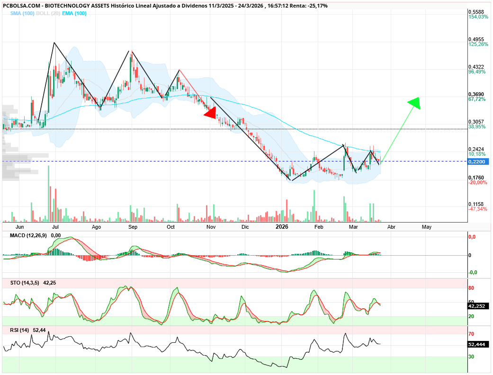Click the PCBOLSA.COM title text

point(21,6)
